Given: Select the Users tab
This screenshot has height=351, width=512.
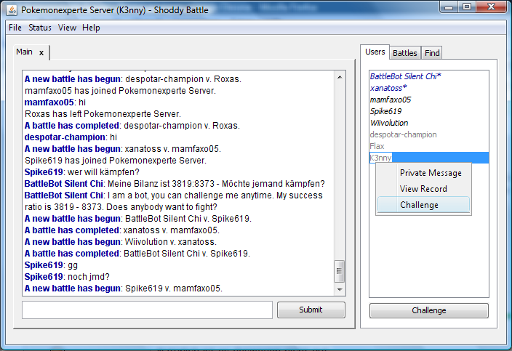Looking at the screenshot, I should (375, 52).
